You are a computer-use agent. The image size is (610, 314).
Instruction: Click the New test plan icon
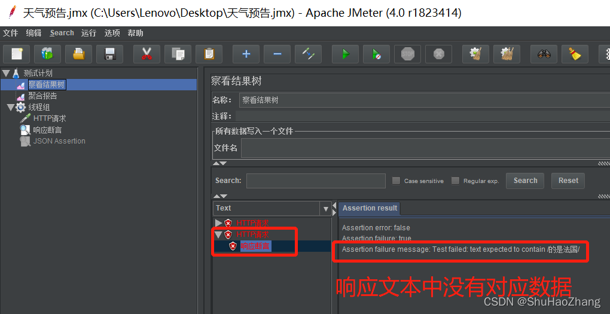17,54
